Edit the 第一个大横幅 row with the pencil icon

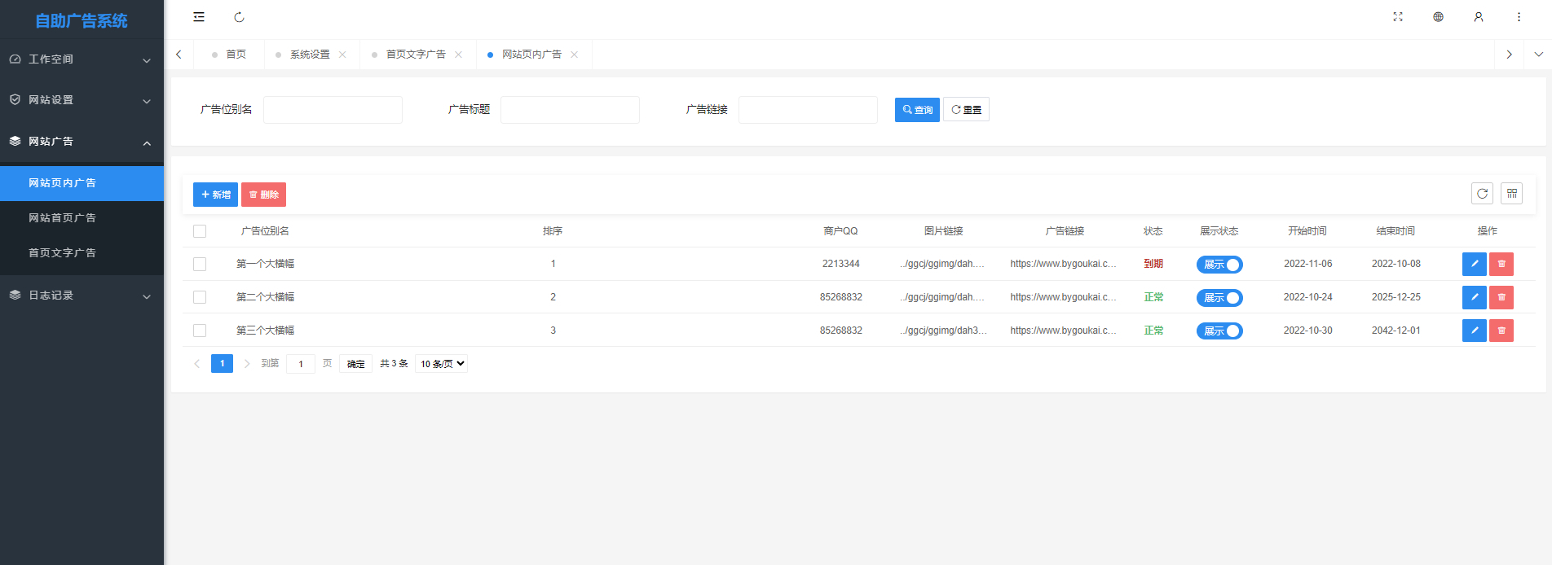point(1474,265)
